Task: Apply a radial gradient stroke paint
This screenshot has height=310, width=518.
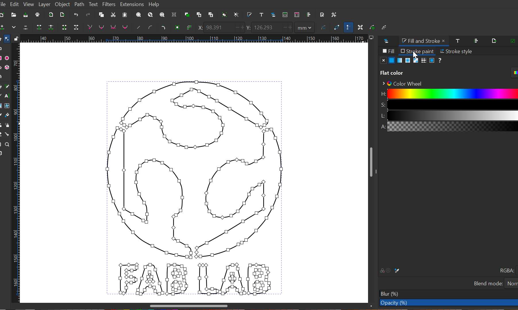Action: pos(408,60)
